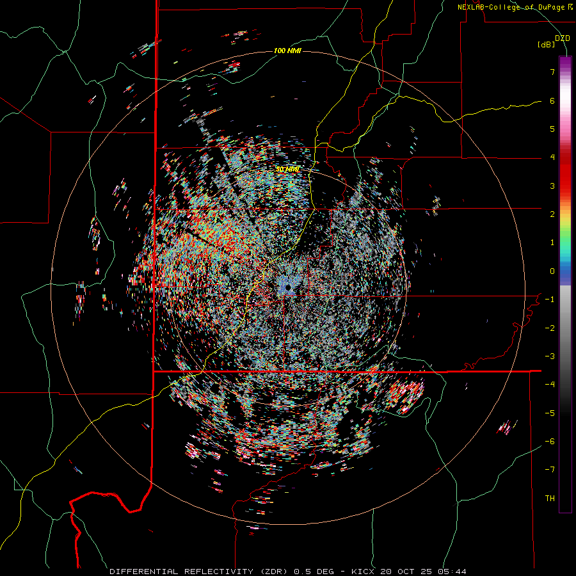Viewport: 576px width, 576px height.
Task: Click the [dB] unit label
Action: [x=547, y=45]
